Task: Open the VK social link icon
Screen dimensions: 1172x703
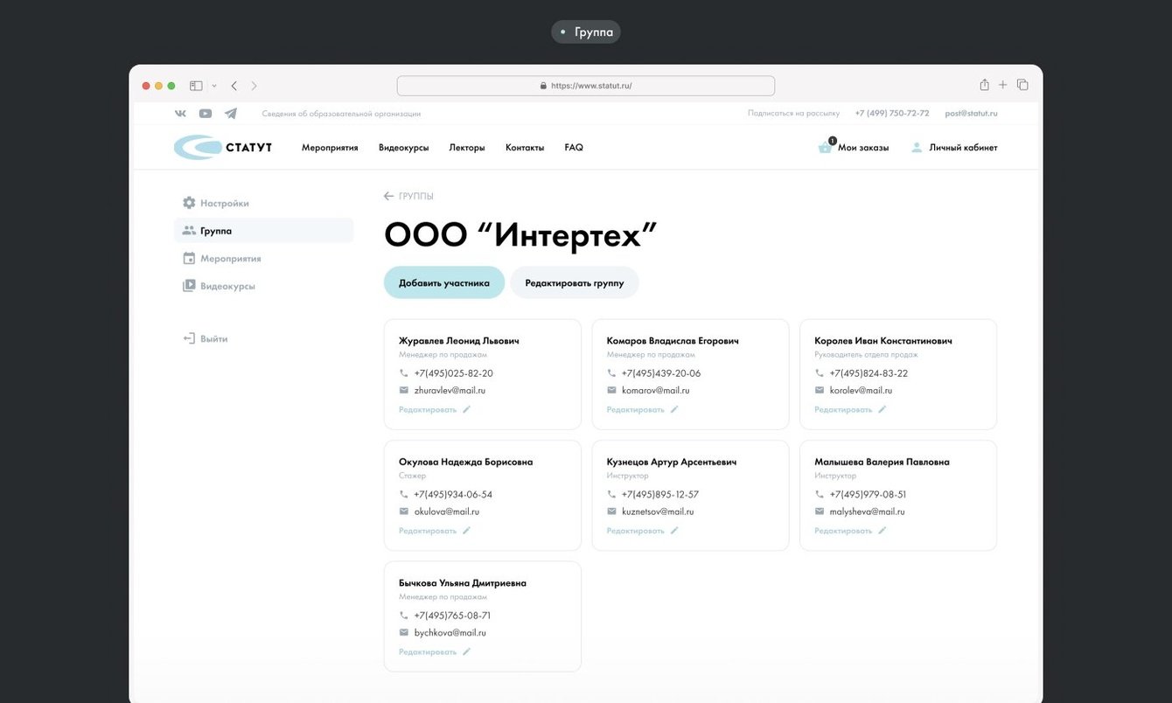Action: [x=180, y=114]
